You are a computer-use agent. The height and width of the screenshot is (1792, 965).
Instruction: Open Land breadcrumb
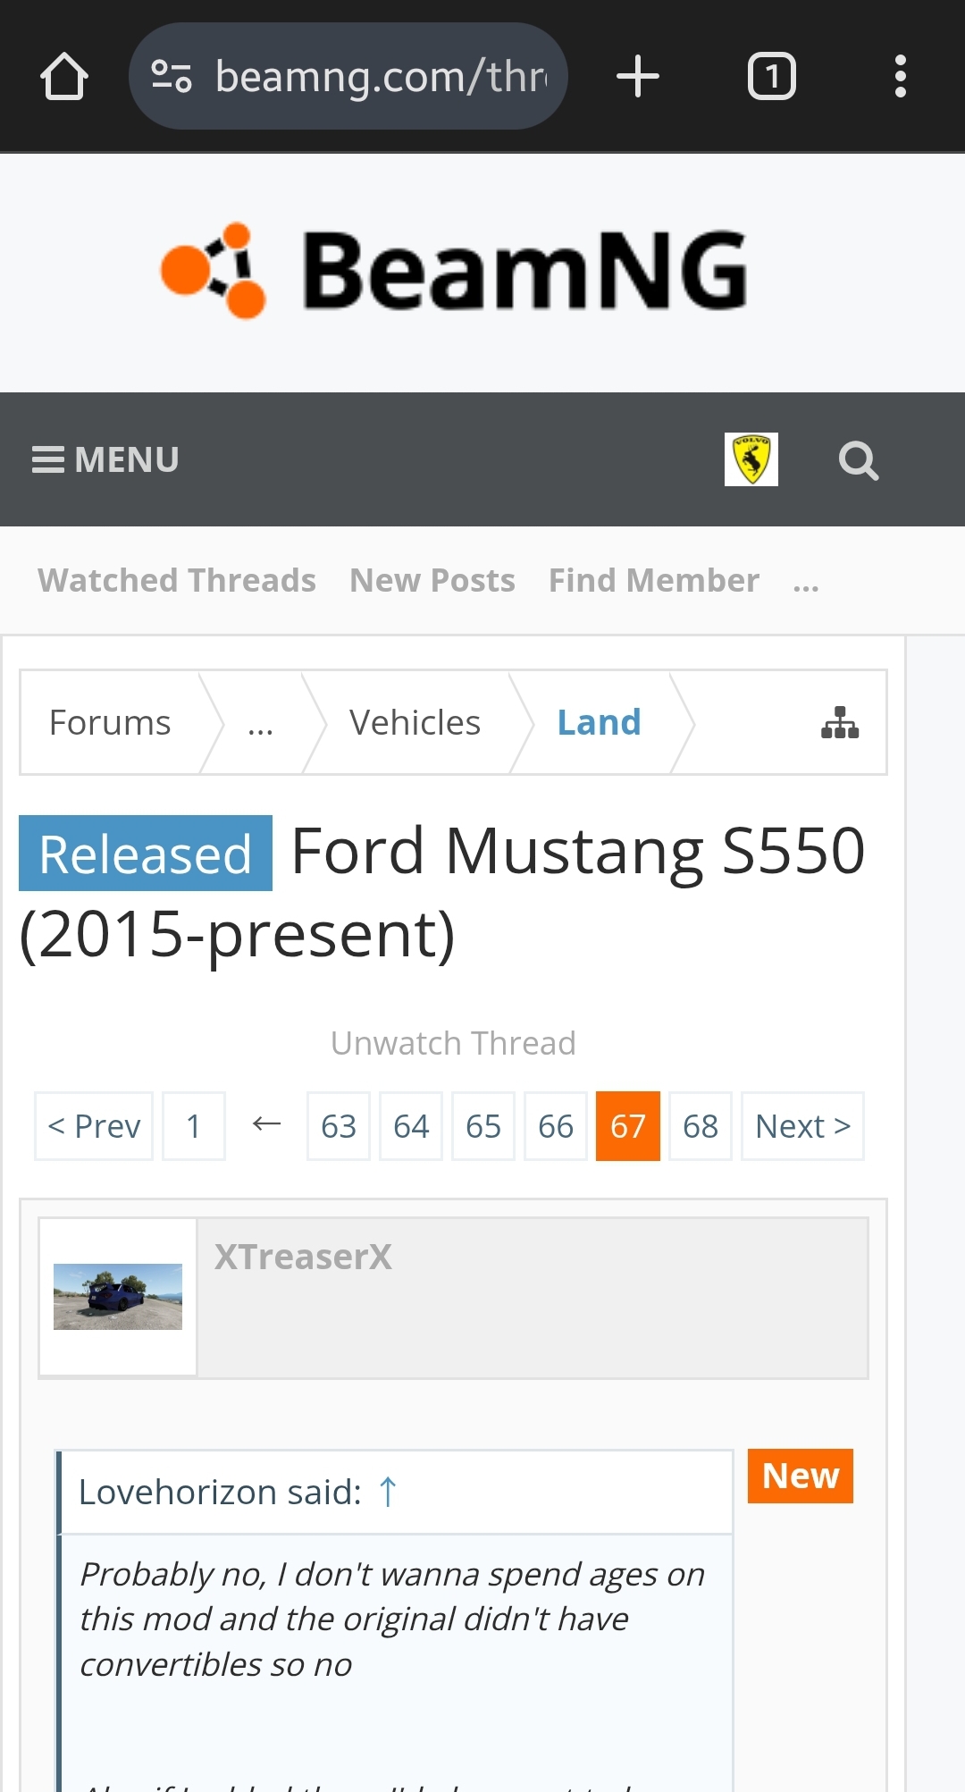pyautogui.click(x=600, y=722)
